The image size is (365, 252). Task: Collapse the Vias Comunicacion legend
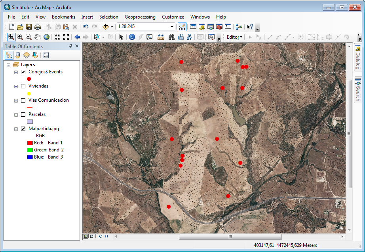click(16, 101)
